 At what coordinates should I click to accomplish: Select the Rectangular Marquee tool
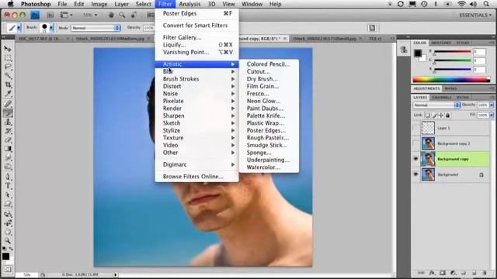click(x=8, y=58)
